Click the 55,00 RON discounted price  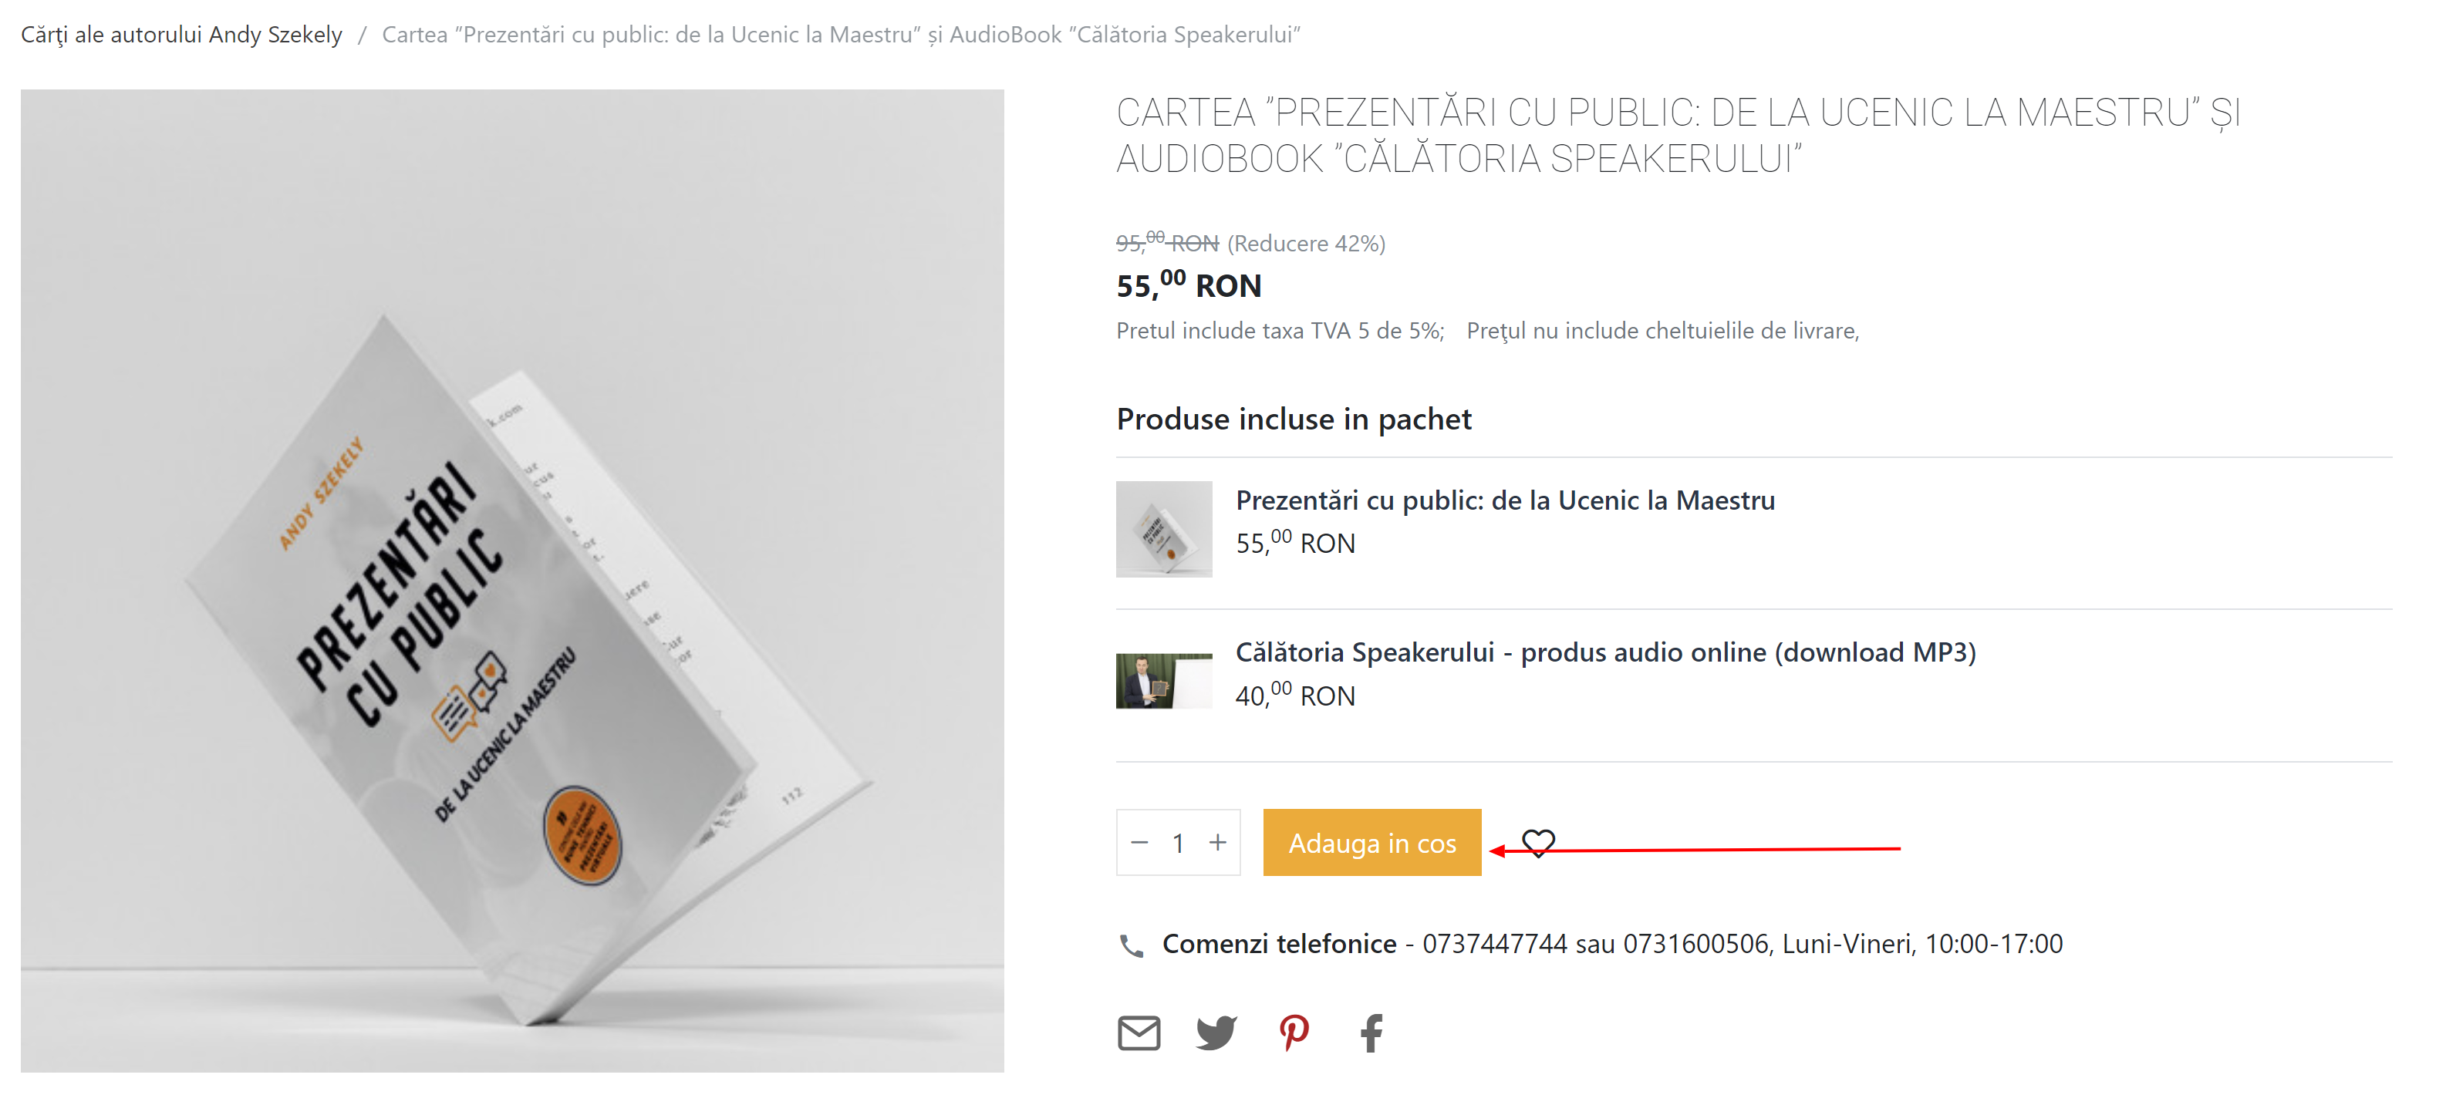coord(1189,285)
